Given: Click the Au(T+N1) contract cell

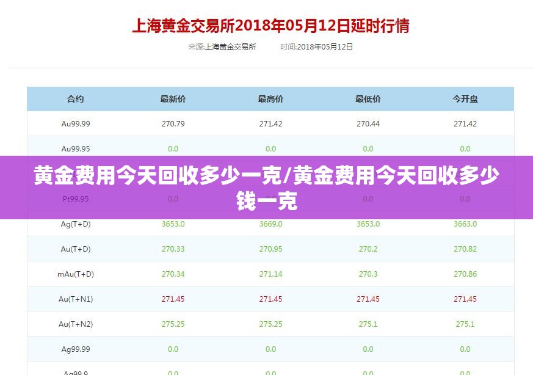Looking at the screenshot, I should pyautogui.click(x=76, y=299).
